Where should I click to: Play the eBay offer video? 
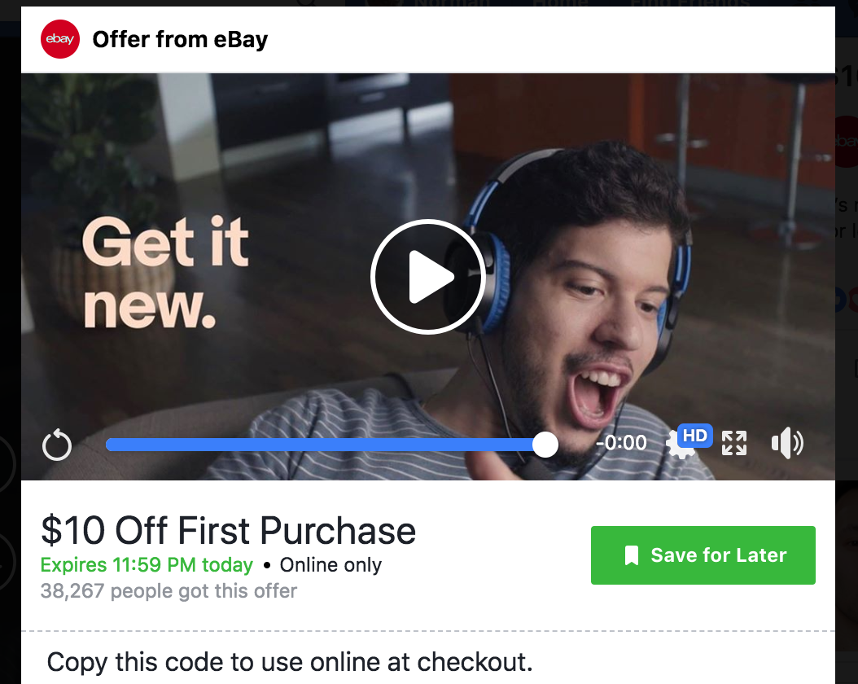tap(428, 276)
